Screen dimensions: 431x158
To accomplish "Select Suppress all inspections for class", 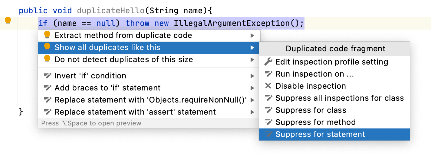I will tap(339, 98).
